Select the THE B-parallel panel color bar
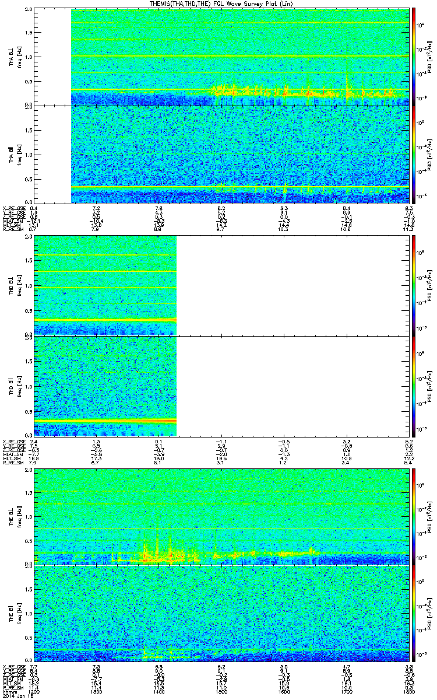The height and width of the screenshot is (700, 437). pyautogui.click(x=414, y=612)
